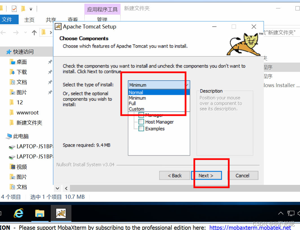Open the mobaxterm.mobatek.net link
The height and width of the screenshot is (230, 300).
point(250,227)
